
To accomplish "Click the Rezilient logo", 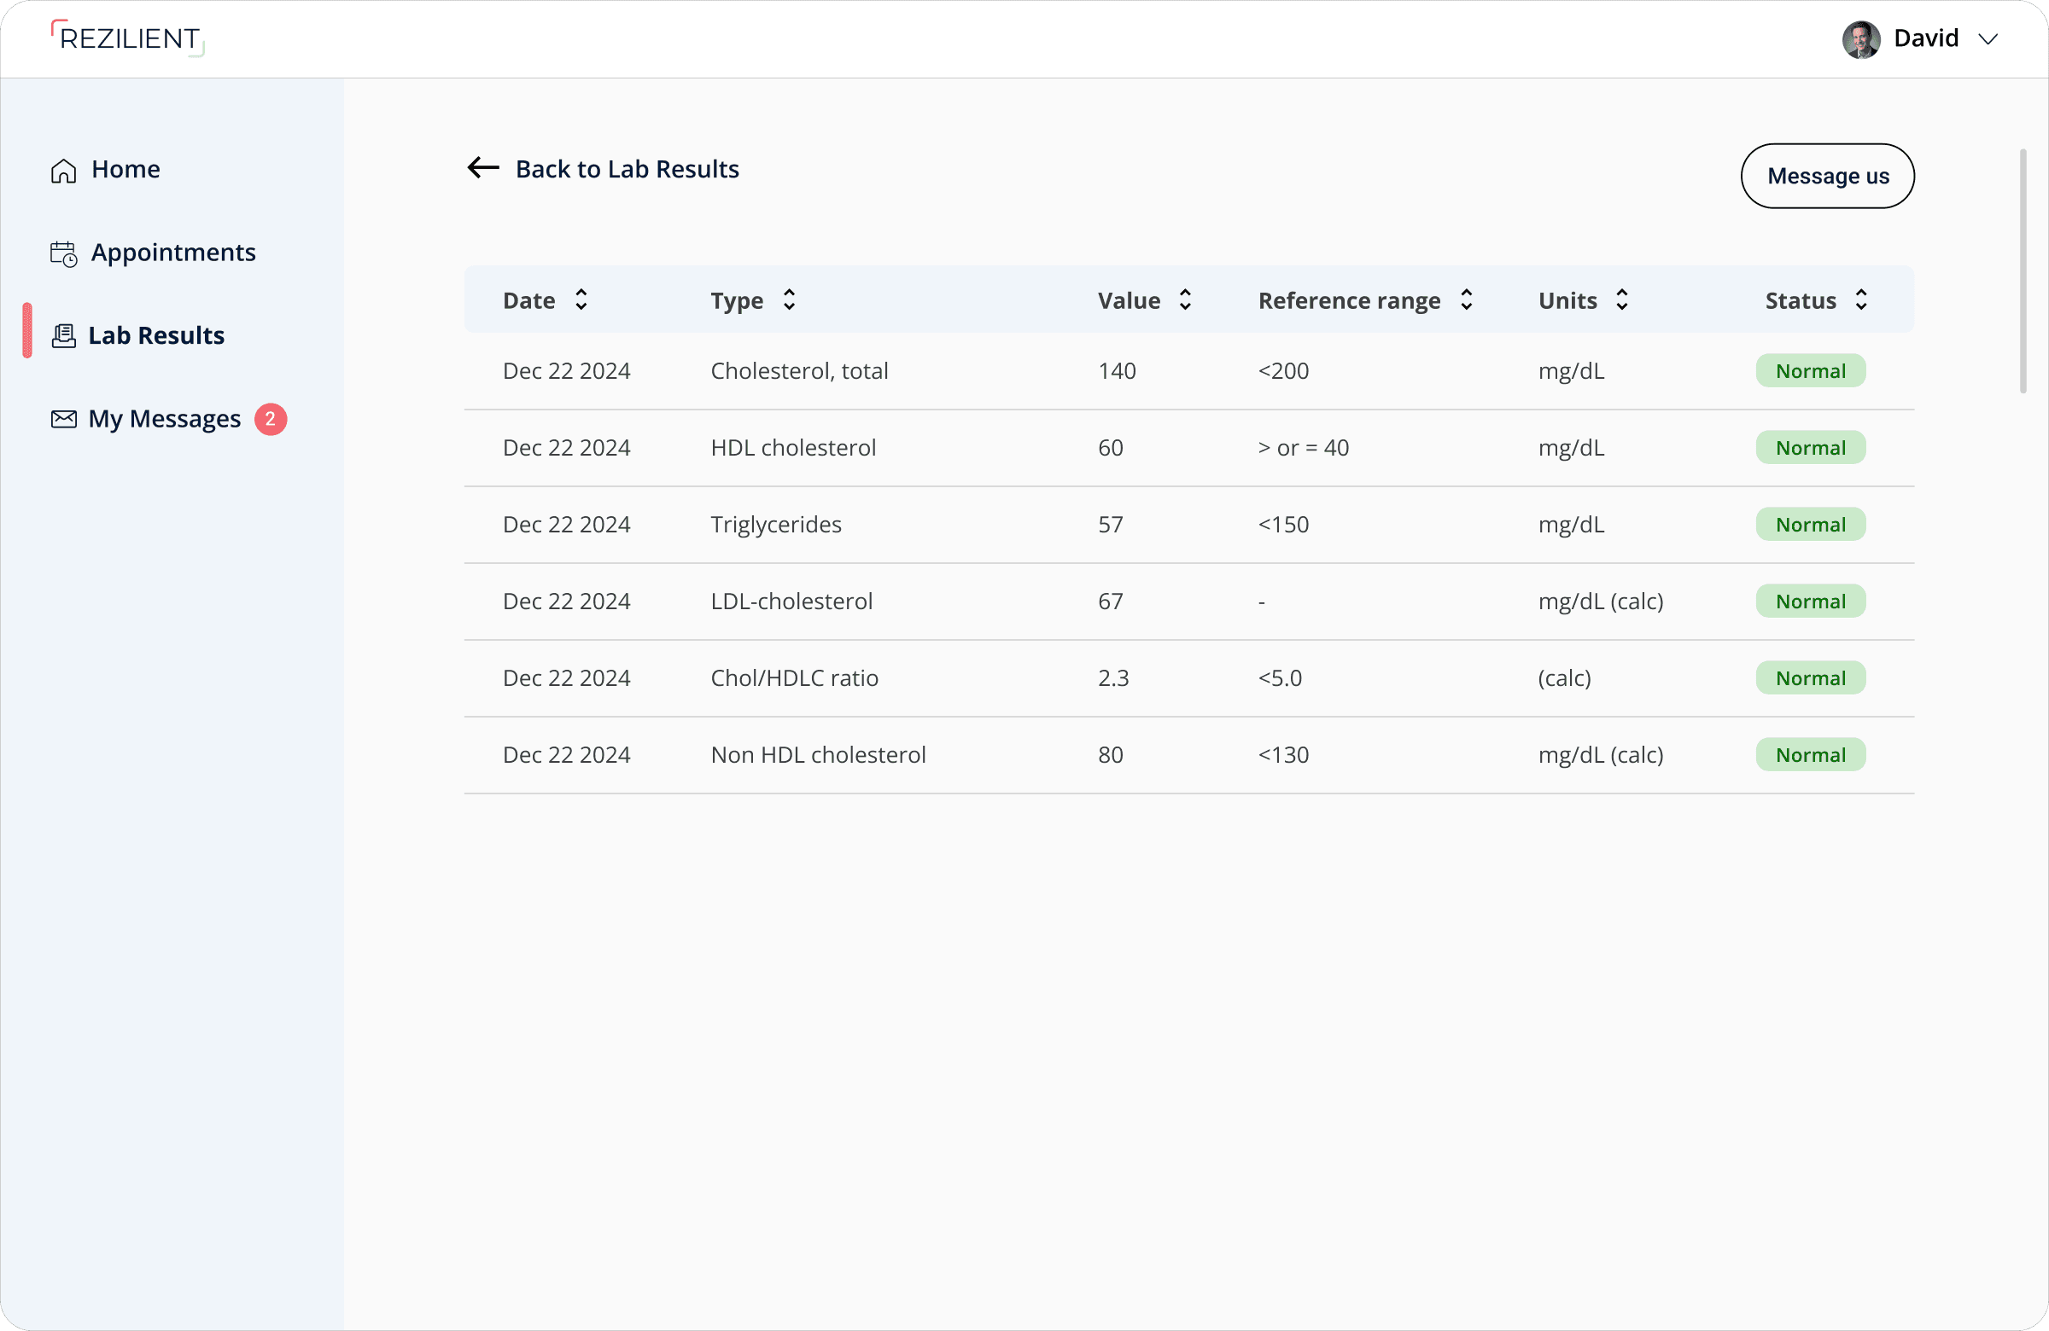I will click(128, 38).
